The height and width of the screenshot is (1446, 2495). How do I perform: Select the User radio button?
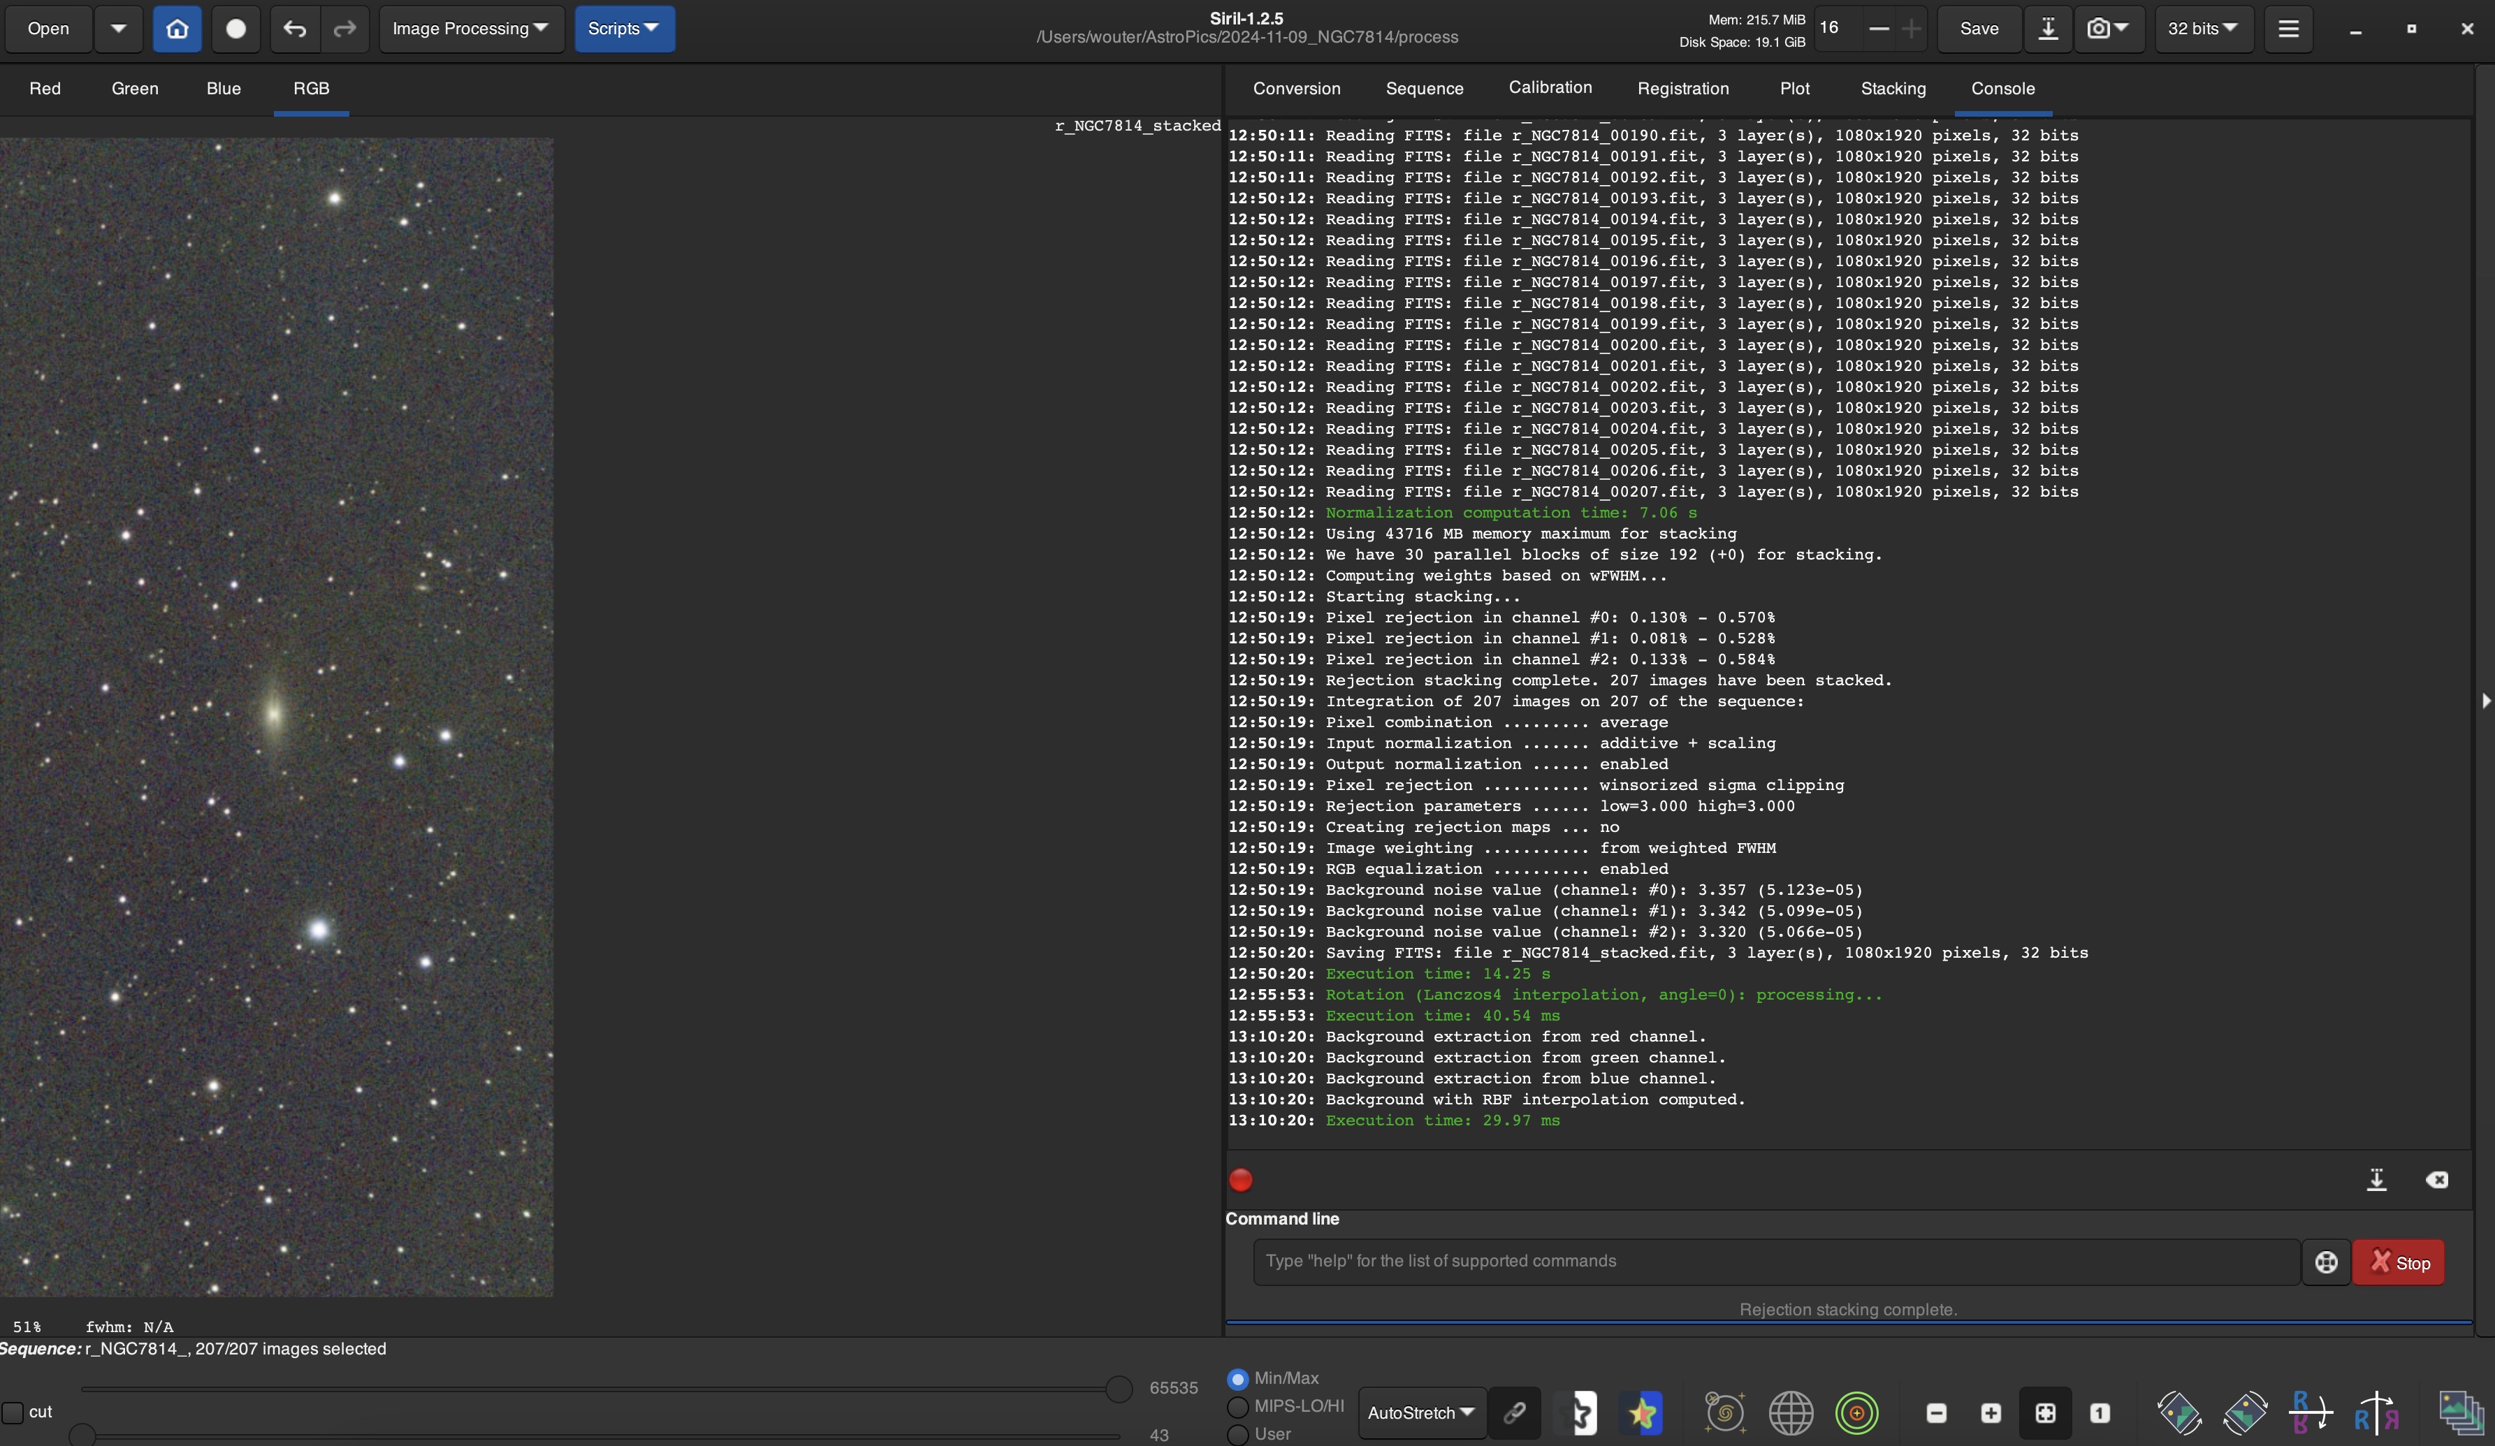(x=1237, y=1434)
